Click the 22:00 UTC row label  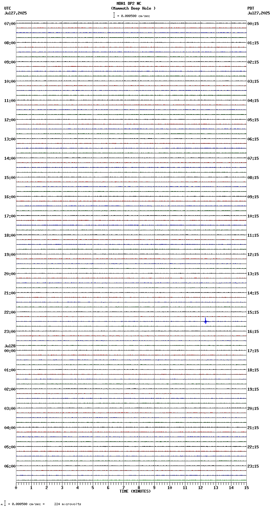pyautogui.click(x=10, y=312)
